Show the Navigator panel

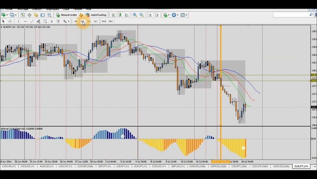pos(36,15)
